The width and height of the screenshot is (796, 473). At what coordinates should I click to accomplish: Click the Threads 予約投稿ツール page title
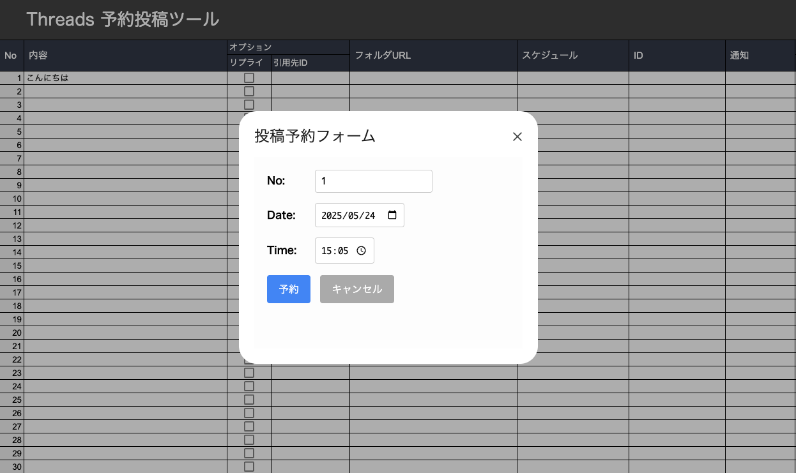pos(123,20)
